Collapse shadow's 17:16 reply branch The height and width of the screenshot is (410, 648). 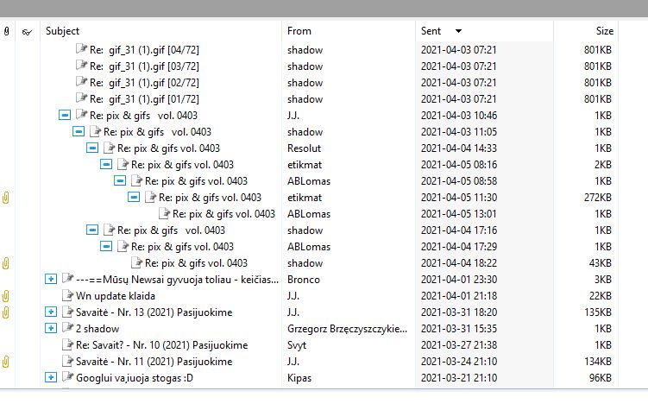point(91,230)
